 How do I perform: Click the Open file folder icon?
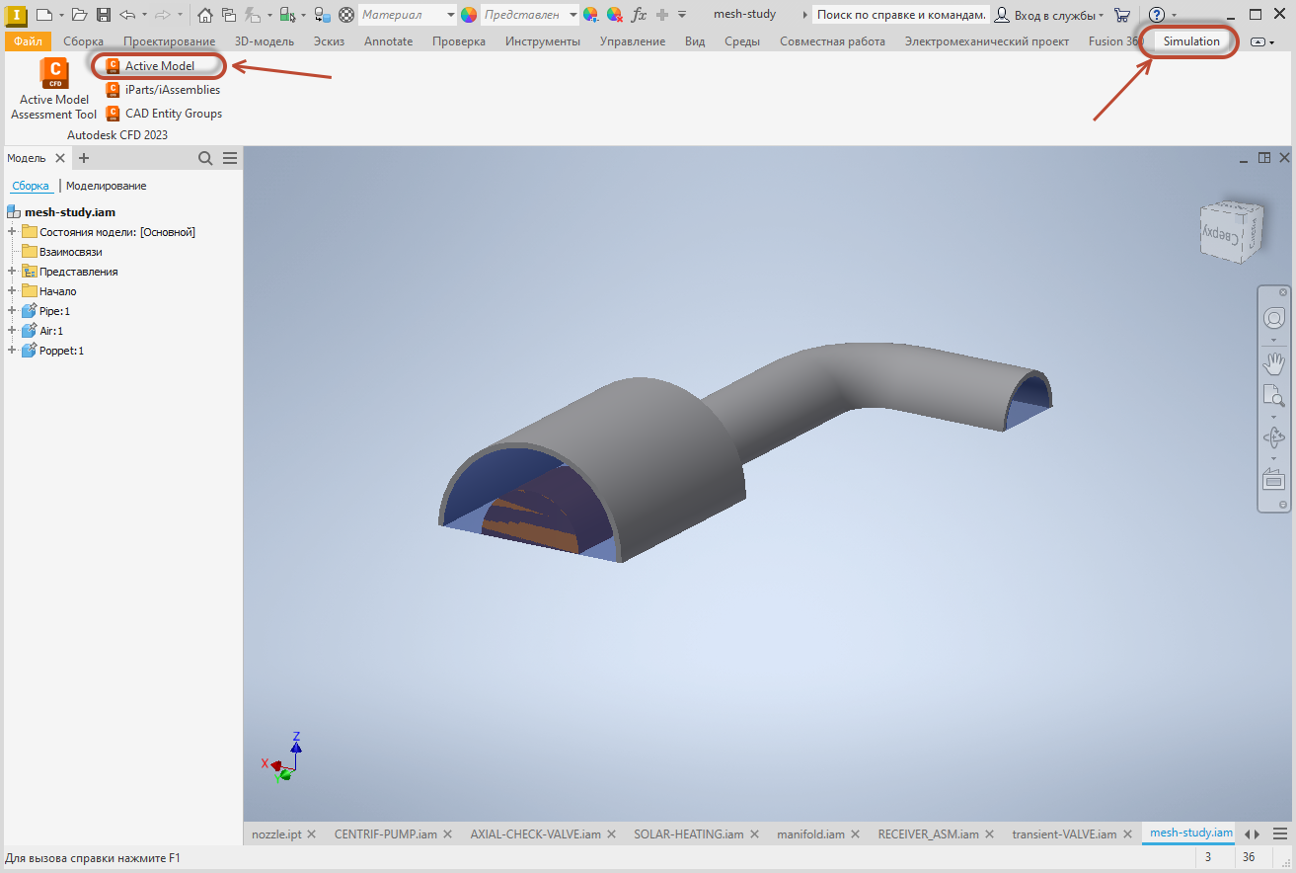(80, 15)
